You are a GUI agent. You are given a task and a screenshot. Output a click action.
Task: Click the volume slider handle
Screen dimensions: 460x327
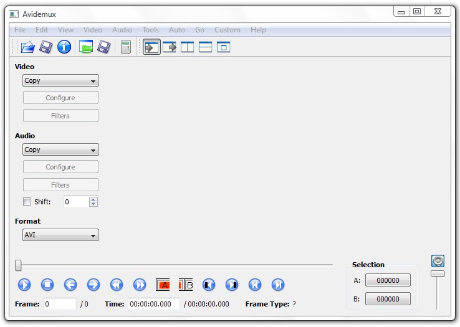pyautogui.click(x=438, y=273)
